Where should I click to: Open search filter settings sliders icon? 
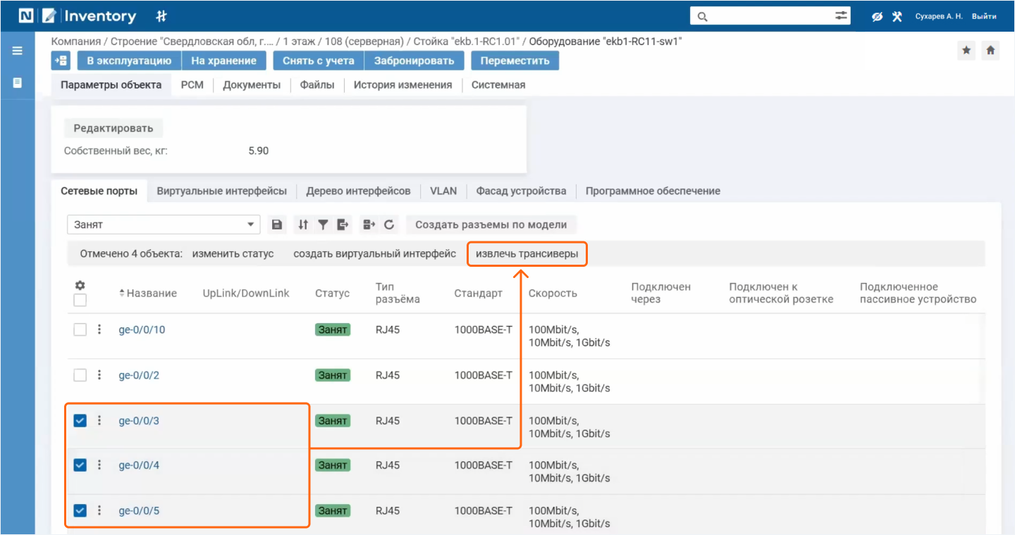coord(842,16)
